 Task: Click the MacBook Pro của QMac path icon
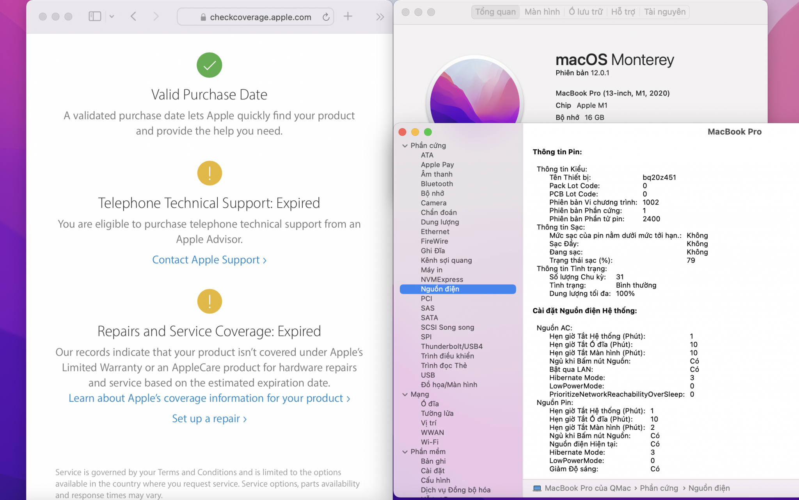tap(537, 488)
